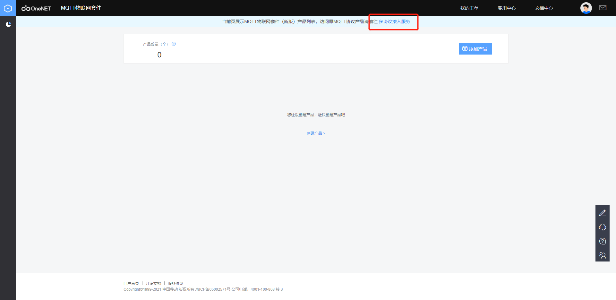
Task: Open 文档中心 in the top navigation
Action: tap(543, 8)
